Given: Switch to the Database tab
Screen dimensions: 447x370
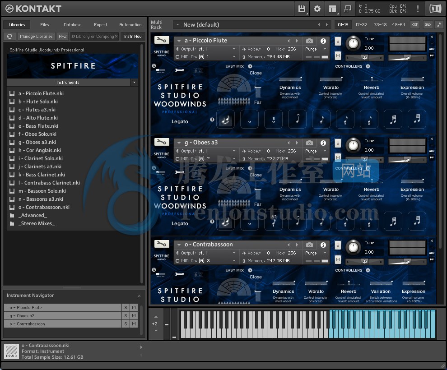Looking at the screenshot, I should point(72,25).
